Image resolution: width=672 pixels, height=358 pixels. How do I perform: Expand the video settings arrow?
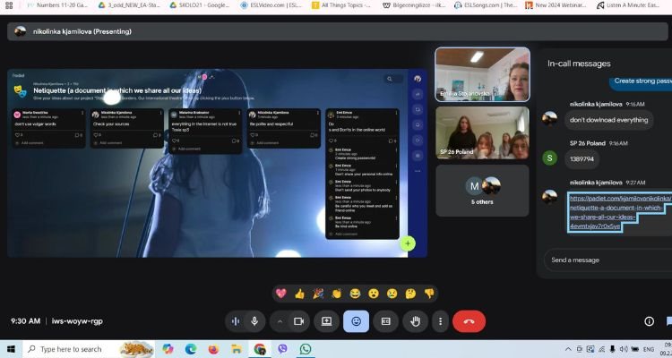[280, 320]
